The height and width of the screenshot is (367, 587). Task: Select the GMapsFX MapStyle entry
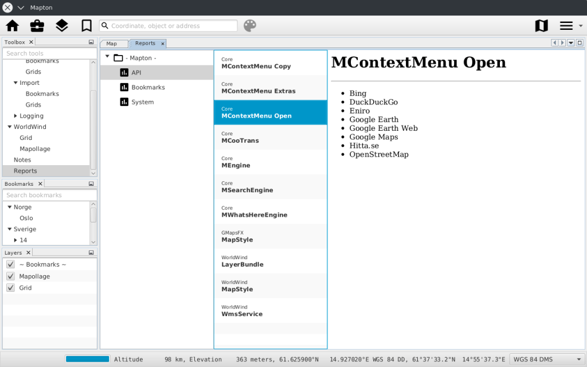tap(271, 236)
